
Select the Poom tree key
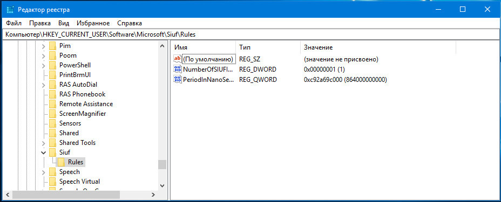67,55
